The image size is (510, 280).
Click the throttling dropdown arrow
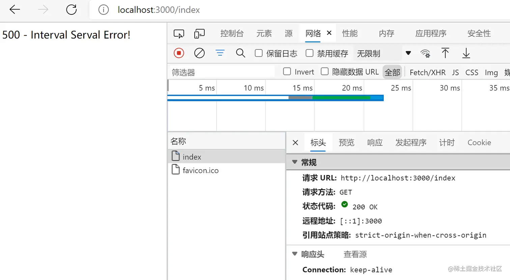tap(408, 53)
